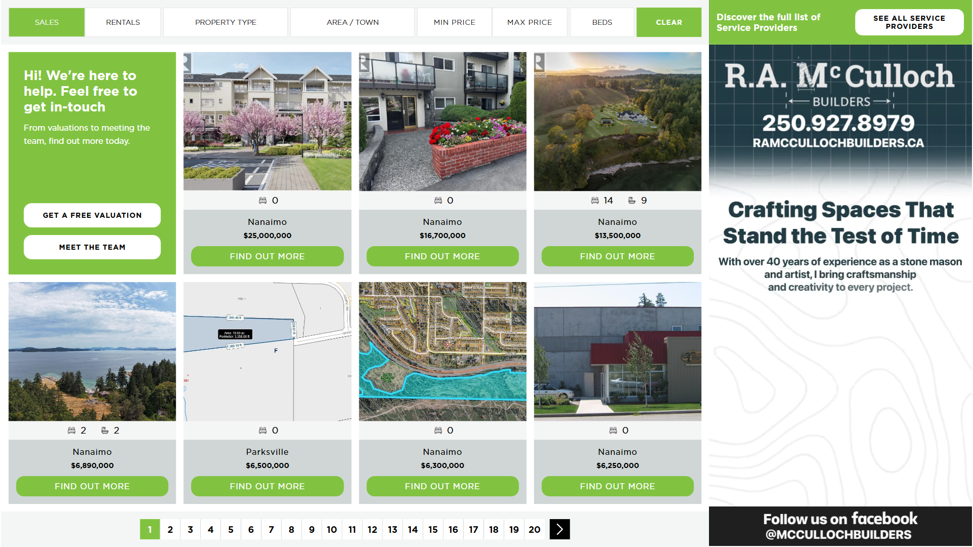This screenshot has width=973, height=547.
Task: Click bed icon on Parksville listing
Action: click(263, 431)
